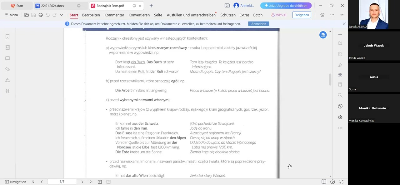Viewport: 400px width, 185px height.
Task: Click the window count icon in title bar
Action: click(x=227, y=6)
